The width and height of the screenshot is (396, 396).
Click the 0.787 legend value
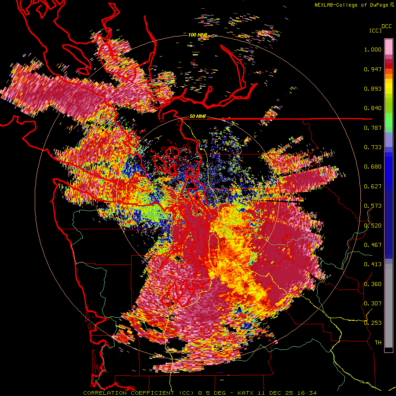pos(373,128)
